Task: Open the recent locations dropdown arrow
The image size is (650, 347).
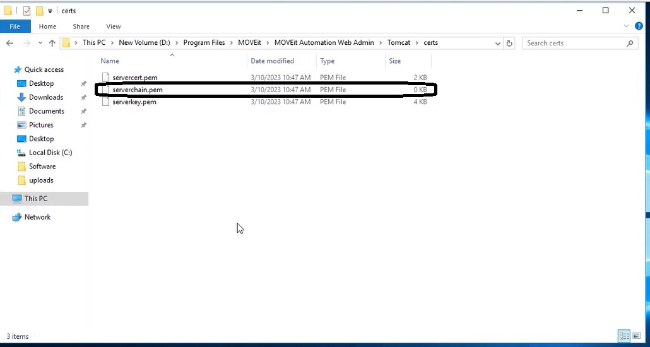Action: tap(40, 43)
